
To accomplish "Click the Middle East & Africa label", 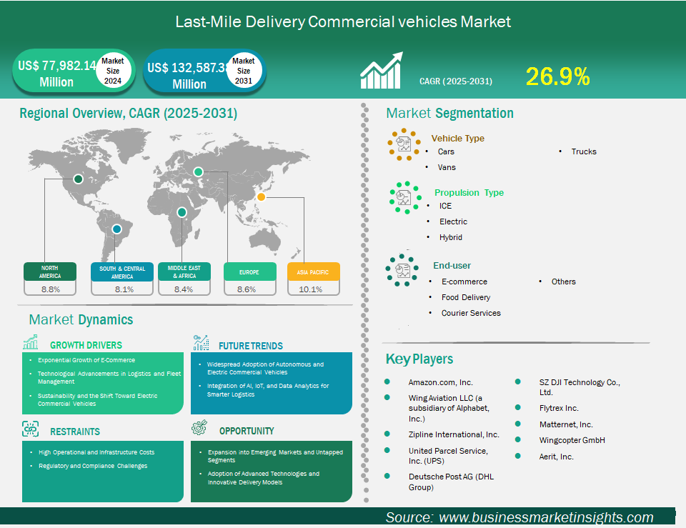I will tap(184, 272).
